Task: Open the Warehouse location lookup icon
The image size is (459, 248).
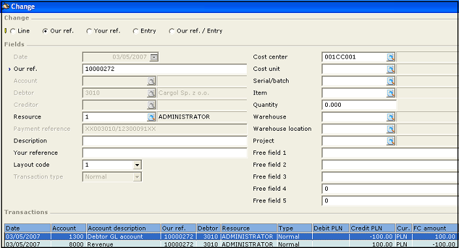Action: tap(390, 129)
